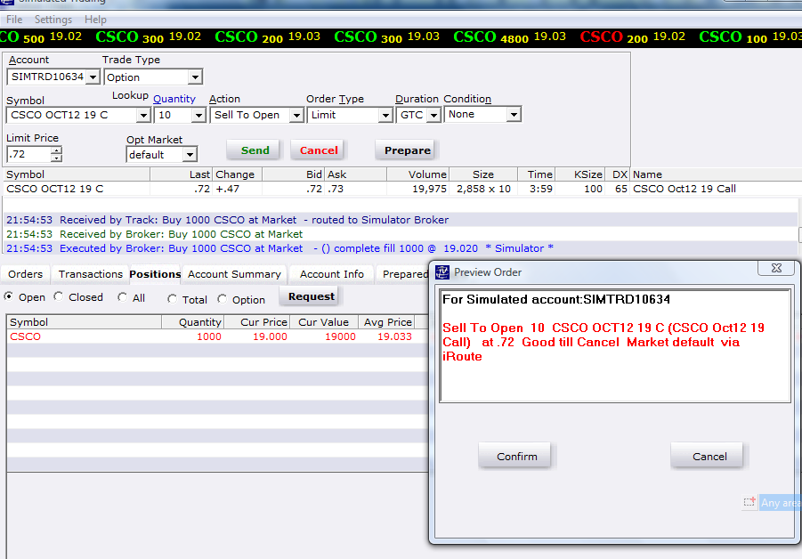The height and width of the screenshot is (559, 802).
Task: Click the Limit Price input field
Action: tap(29, 154)
